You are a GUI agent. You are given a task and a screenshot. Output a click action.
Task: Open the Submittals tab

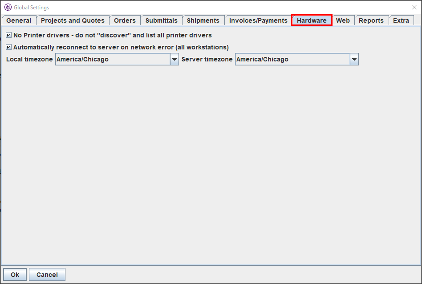[x=161, y=20]
